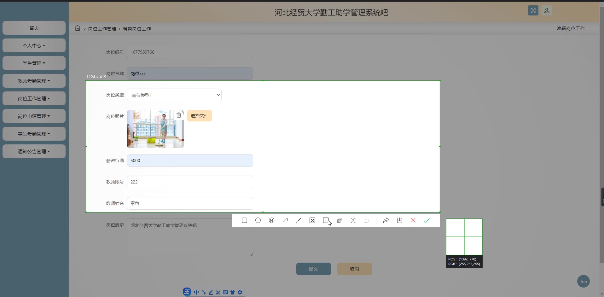
Task: Click the 岗位名称 input field
Action: click(190, 73)
